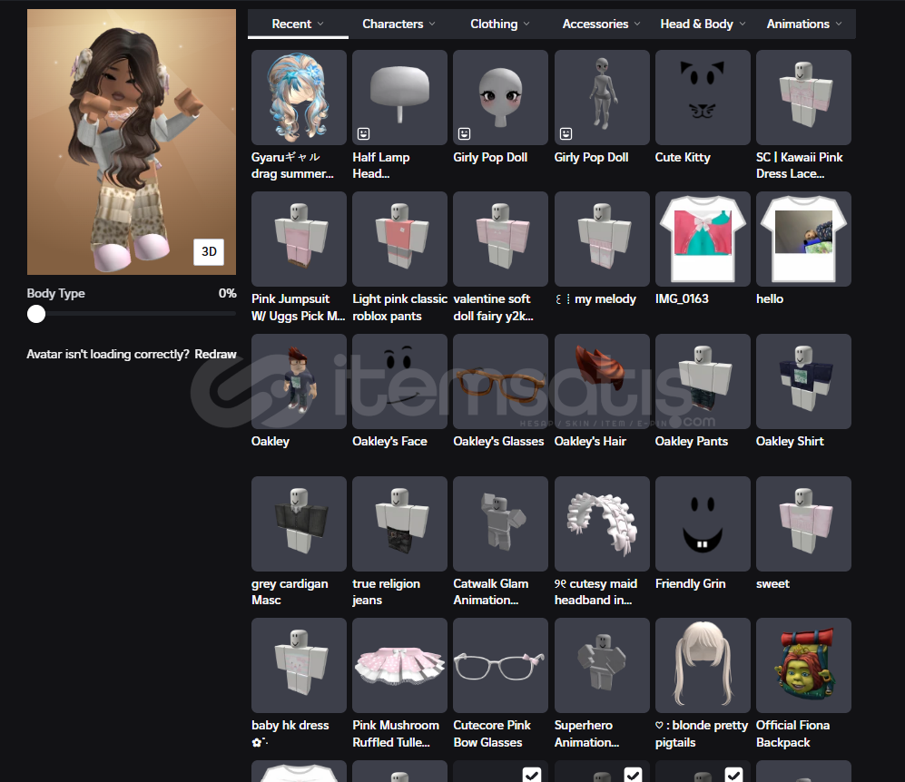Choose the Superhero Animation item
Screen dimensions: 905x782
click(x=602, y=666)
